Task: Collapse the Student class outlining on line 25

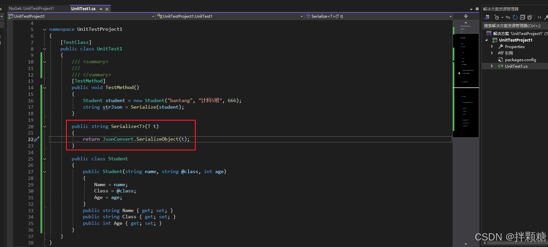Action: coord(45,159)
